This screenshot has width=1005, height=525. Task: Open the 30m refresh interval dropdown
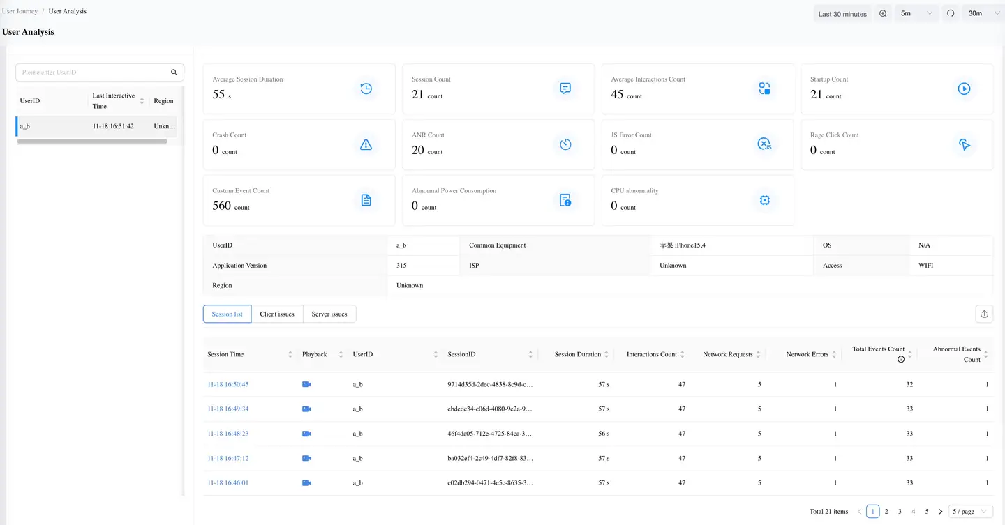point(984,14)
